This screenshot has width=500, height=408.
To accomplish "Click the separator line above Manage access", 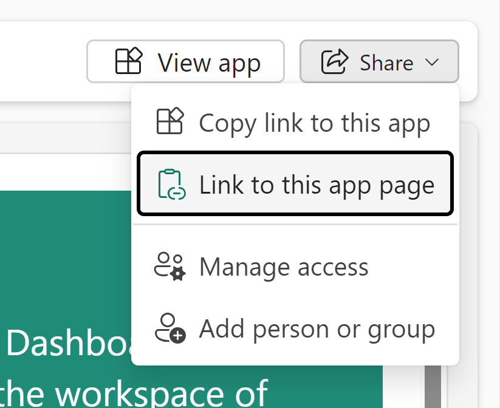I will pos(295,225).
